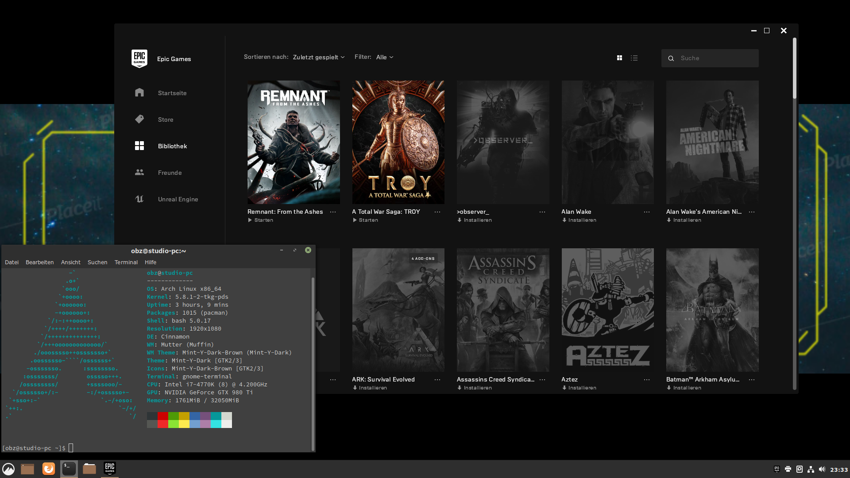The height and width of the screenshot is (478, 850).
Task: Click the Store tag icon
Action: [x=139, y=119]
